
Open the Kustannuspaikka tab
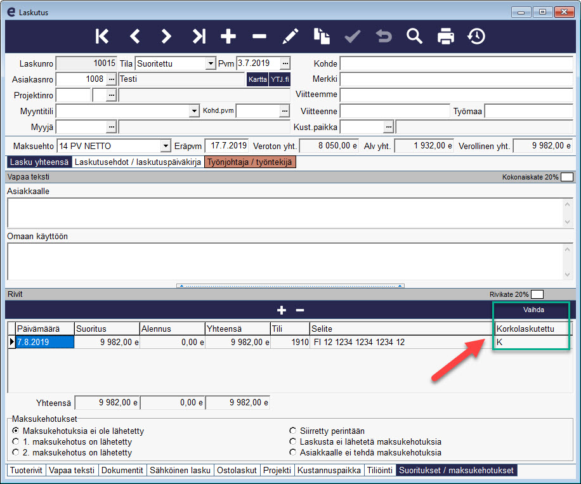pos(329,470)
